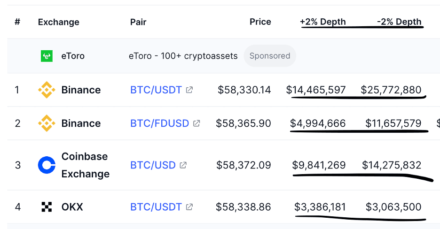Viewport: 440px width, 229px height.
Task: Open the Coinbase BTC/USD pair link
Action: pos(153,165)
